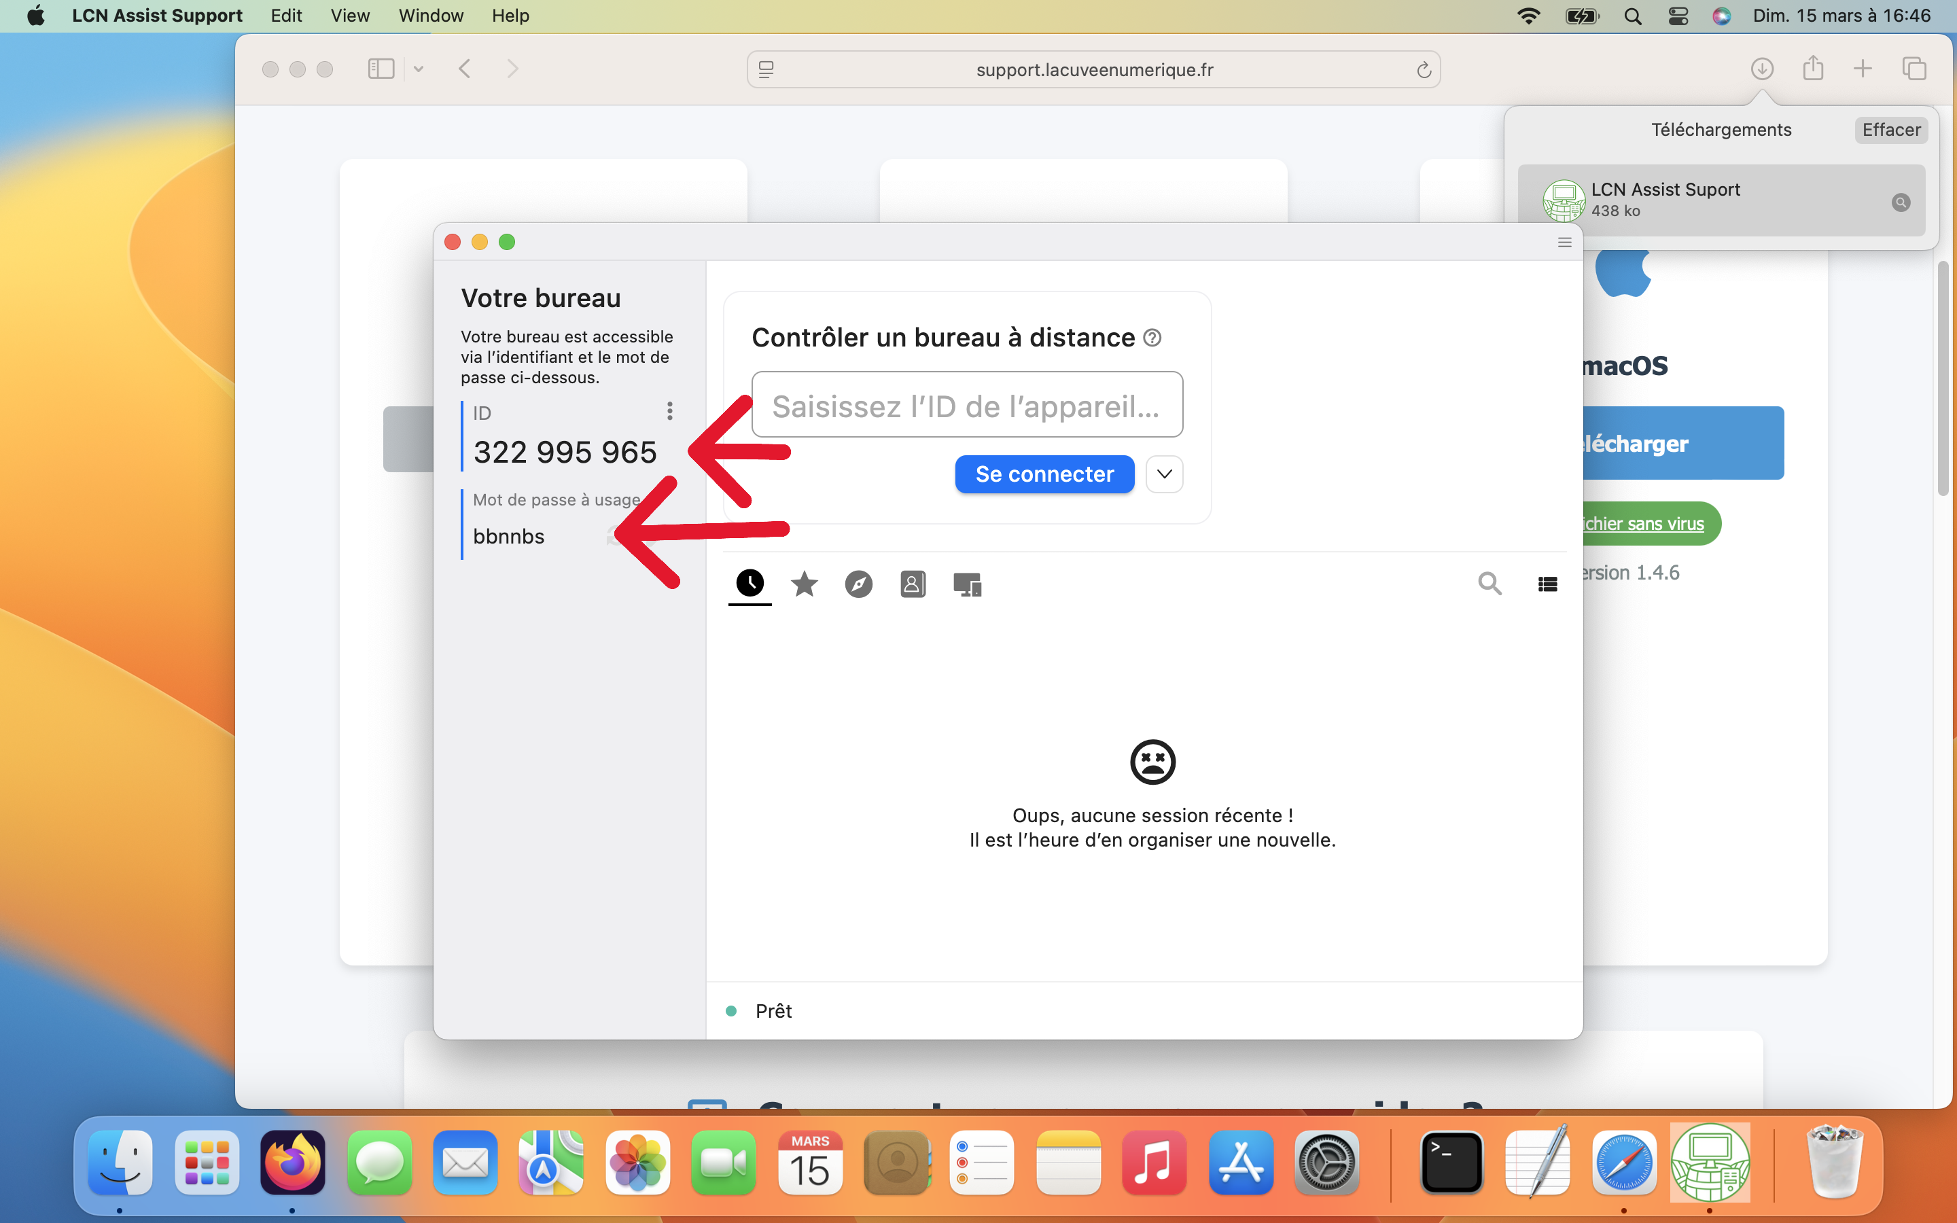Show Safari tab overview

(x=1914, y=69)
